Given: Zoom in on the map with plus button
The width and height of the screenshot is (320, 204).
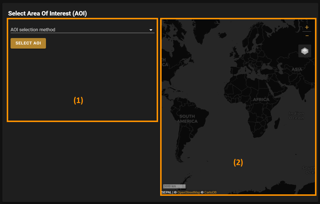Looking at the screenshot, I should [307, 28].
